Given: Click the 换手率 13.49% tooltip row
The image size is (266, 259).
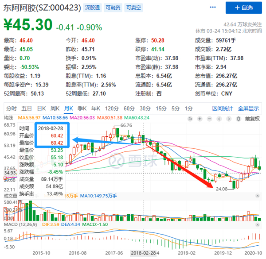Looking at the screenshot, I should point(41,193).
